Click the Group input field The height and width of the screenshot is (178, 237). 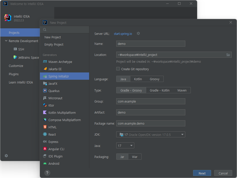point(151,101)
